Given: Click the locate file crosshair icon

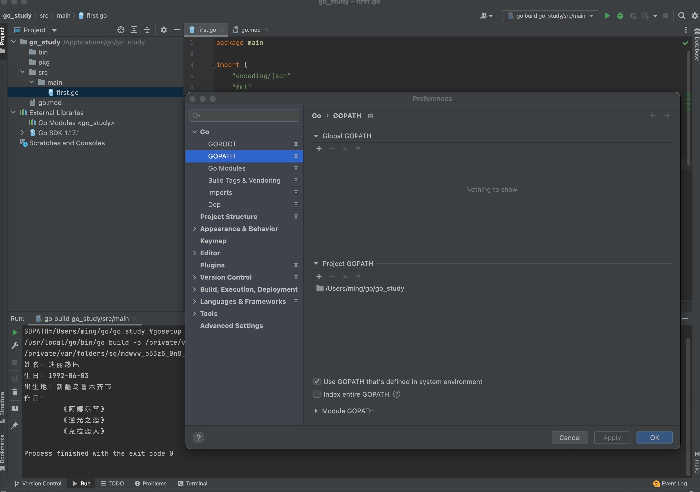Looking at the screenshot, I should click(121, 30).
